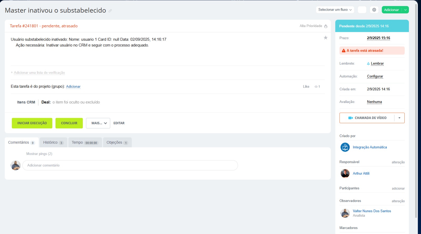Image resolution: width=421 pixels, height=234 pixels.
Task: Expand the Selecionar um fluxo dropdown
Action: click(x=335, y=10)
